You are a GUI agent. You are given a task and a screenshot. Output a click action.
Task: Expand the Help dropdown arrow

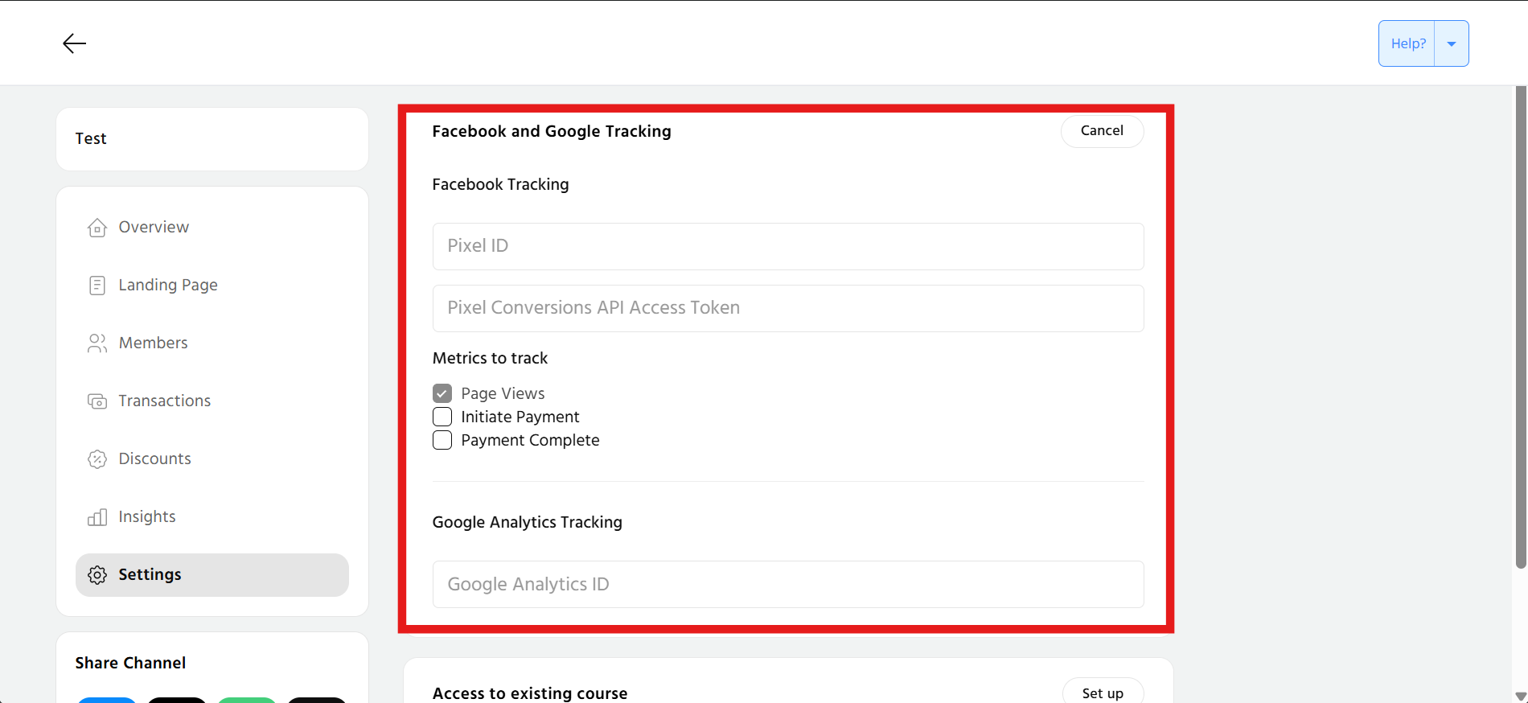click(x=1452, y=43)
